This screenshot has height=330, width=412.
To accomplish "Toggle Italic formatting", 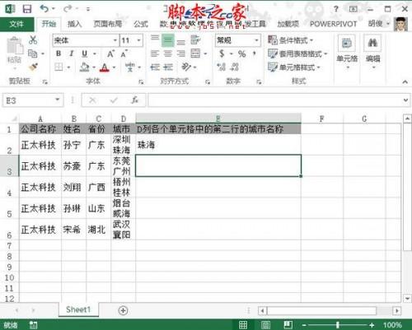I will pos(72,53).
